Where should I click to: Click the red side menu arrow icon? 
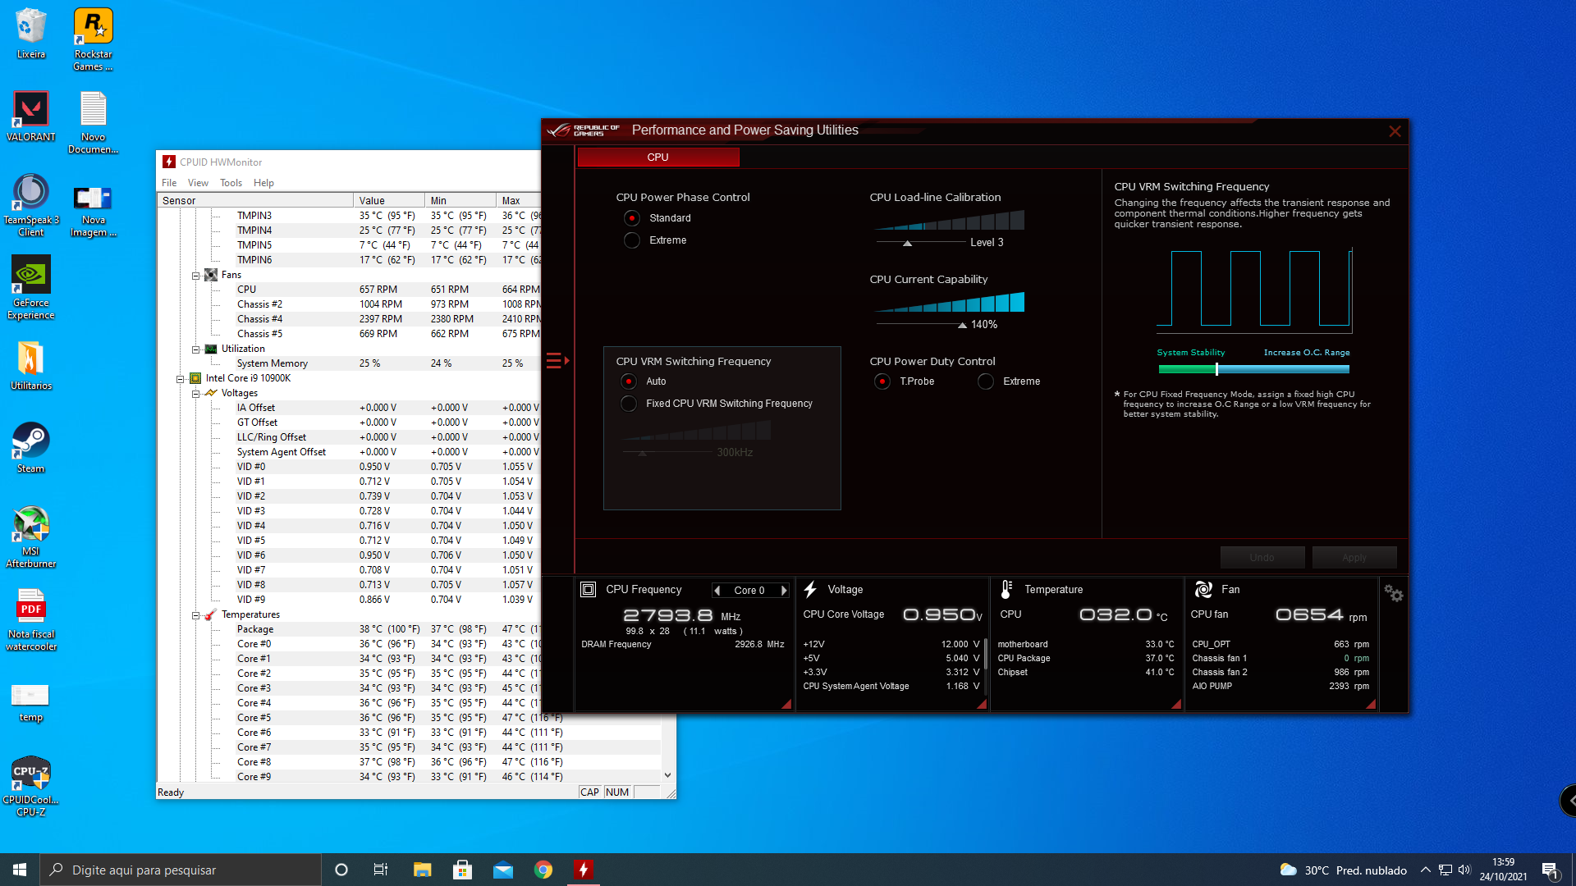(558, 360)
